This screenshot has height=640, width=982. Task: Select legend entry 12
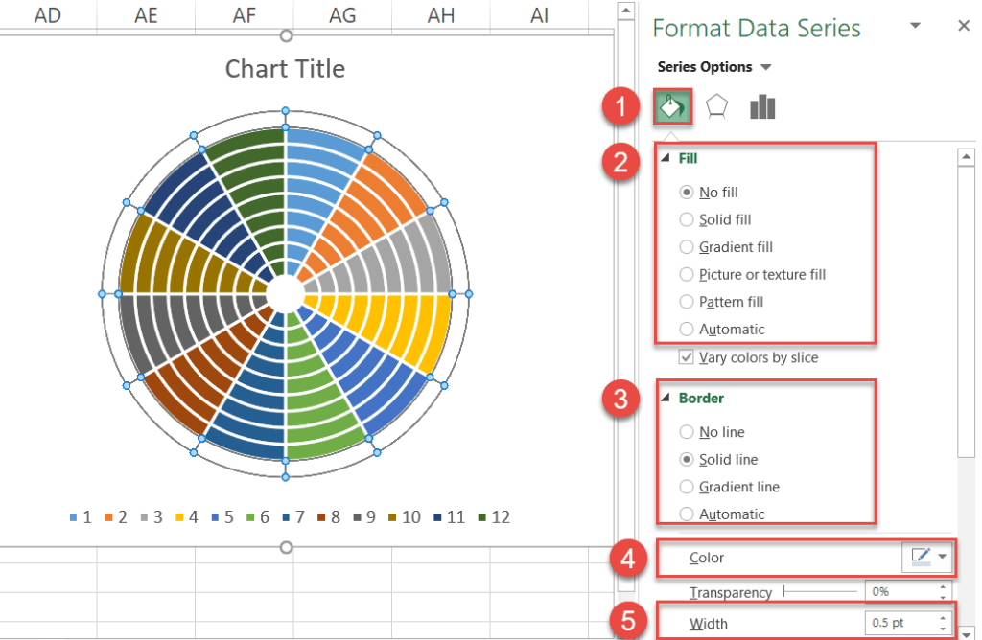[x=500, y=516]
